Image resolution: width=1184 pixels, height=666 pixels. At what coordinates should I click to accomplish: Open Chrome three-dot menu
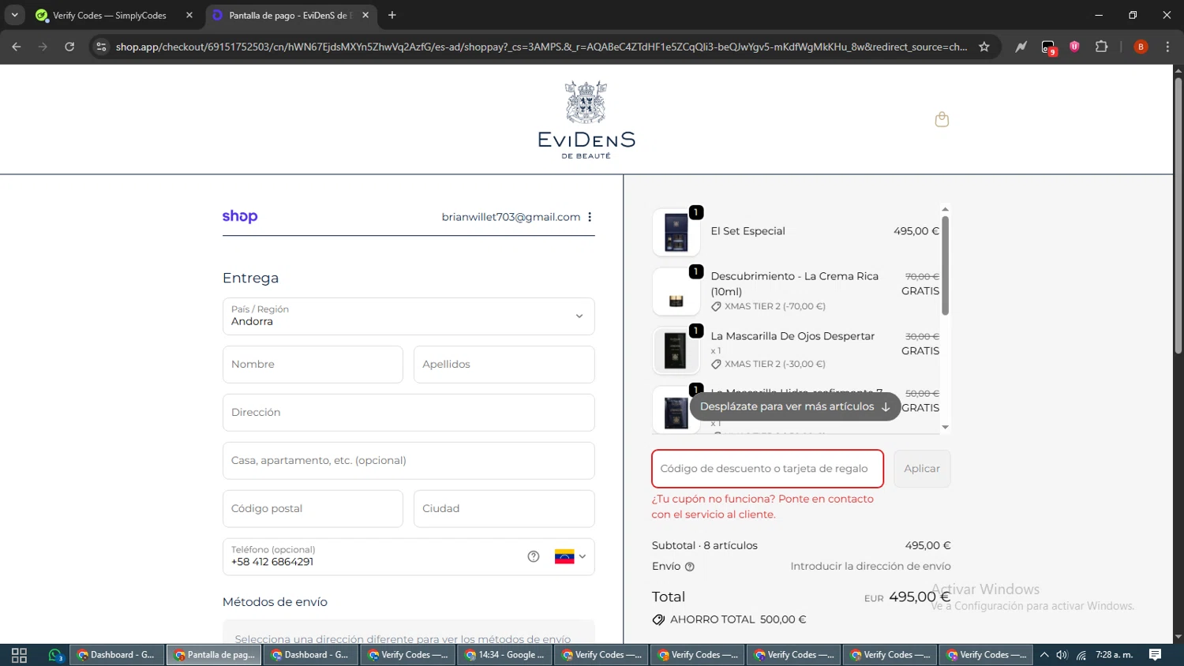(x=1167, y=47)
